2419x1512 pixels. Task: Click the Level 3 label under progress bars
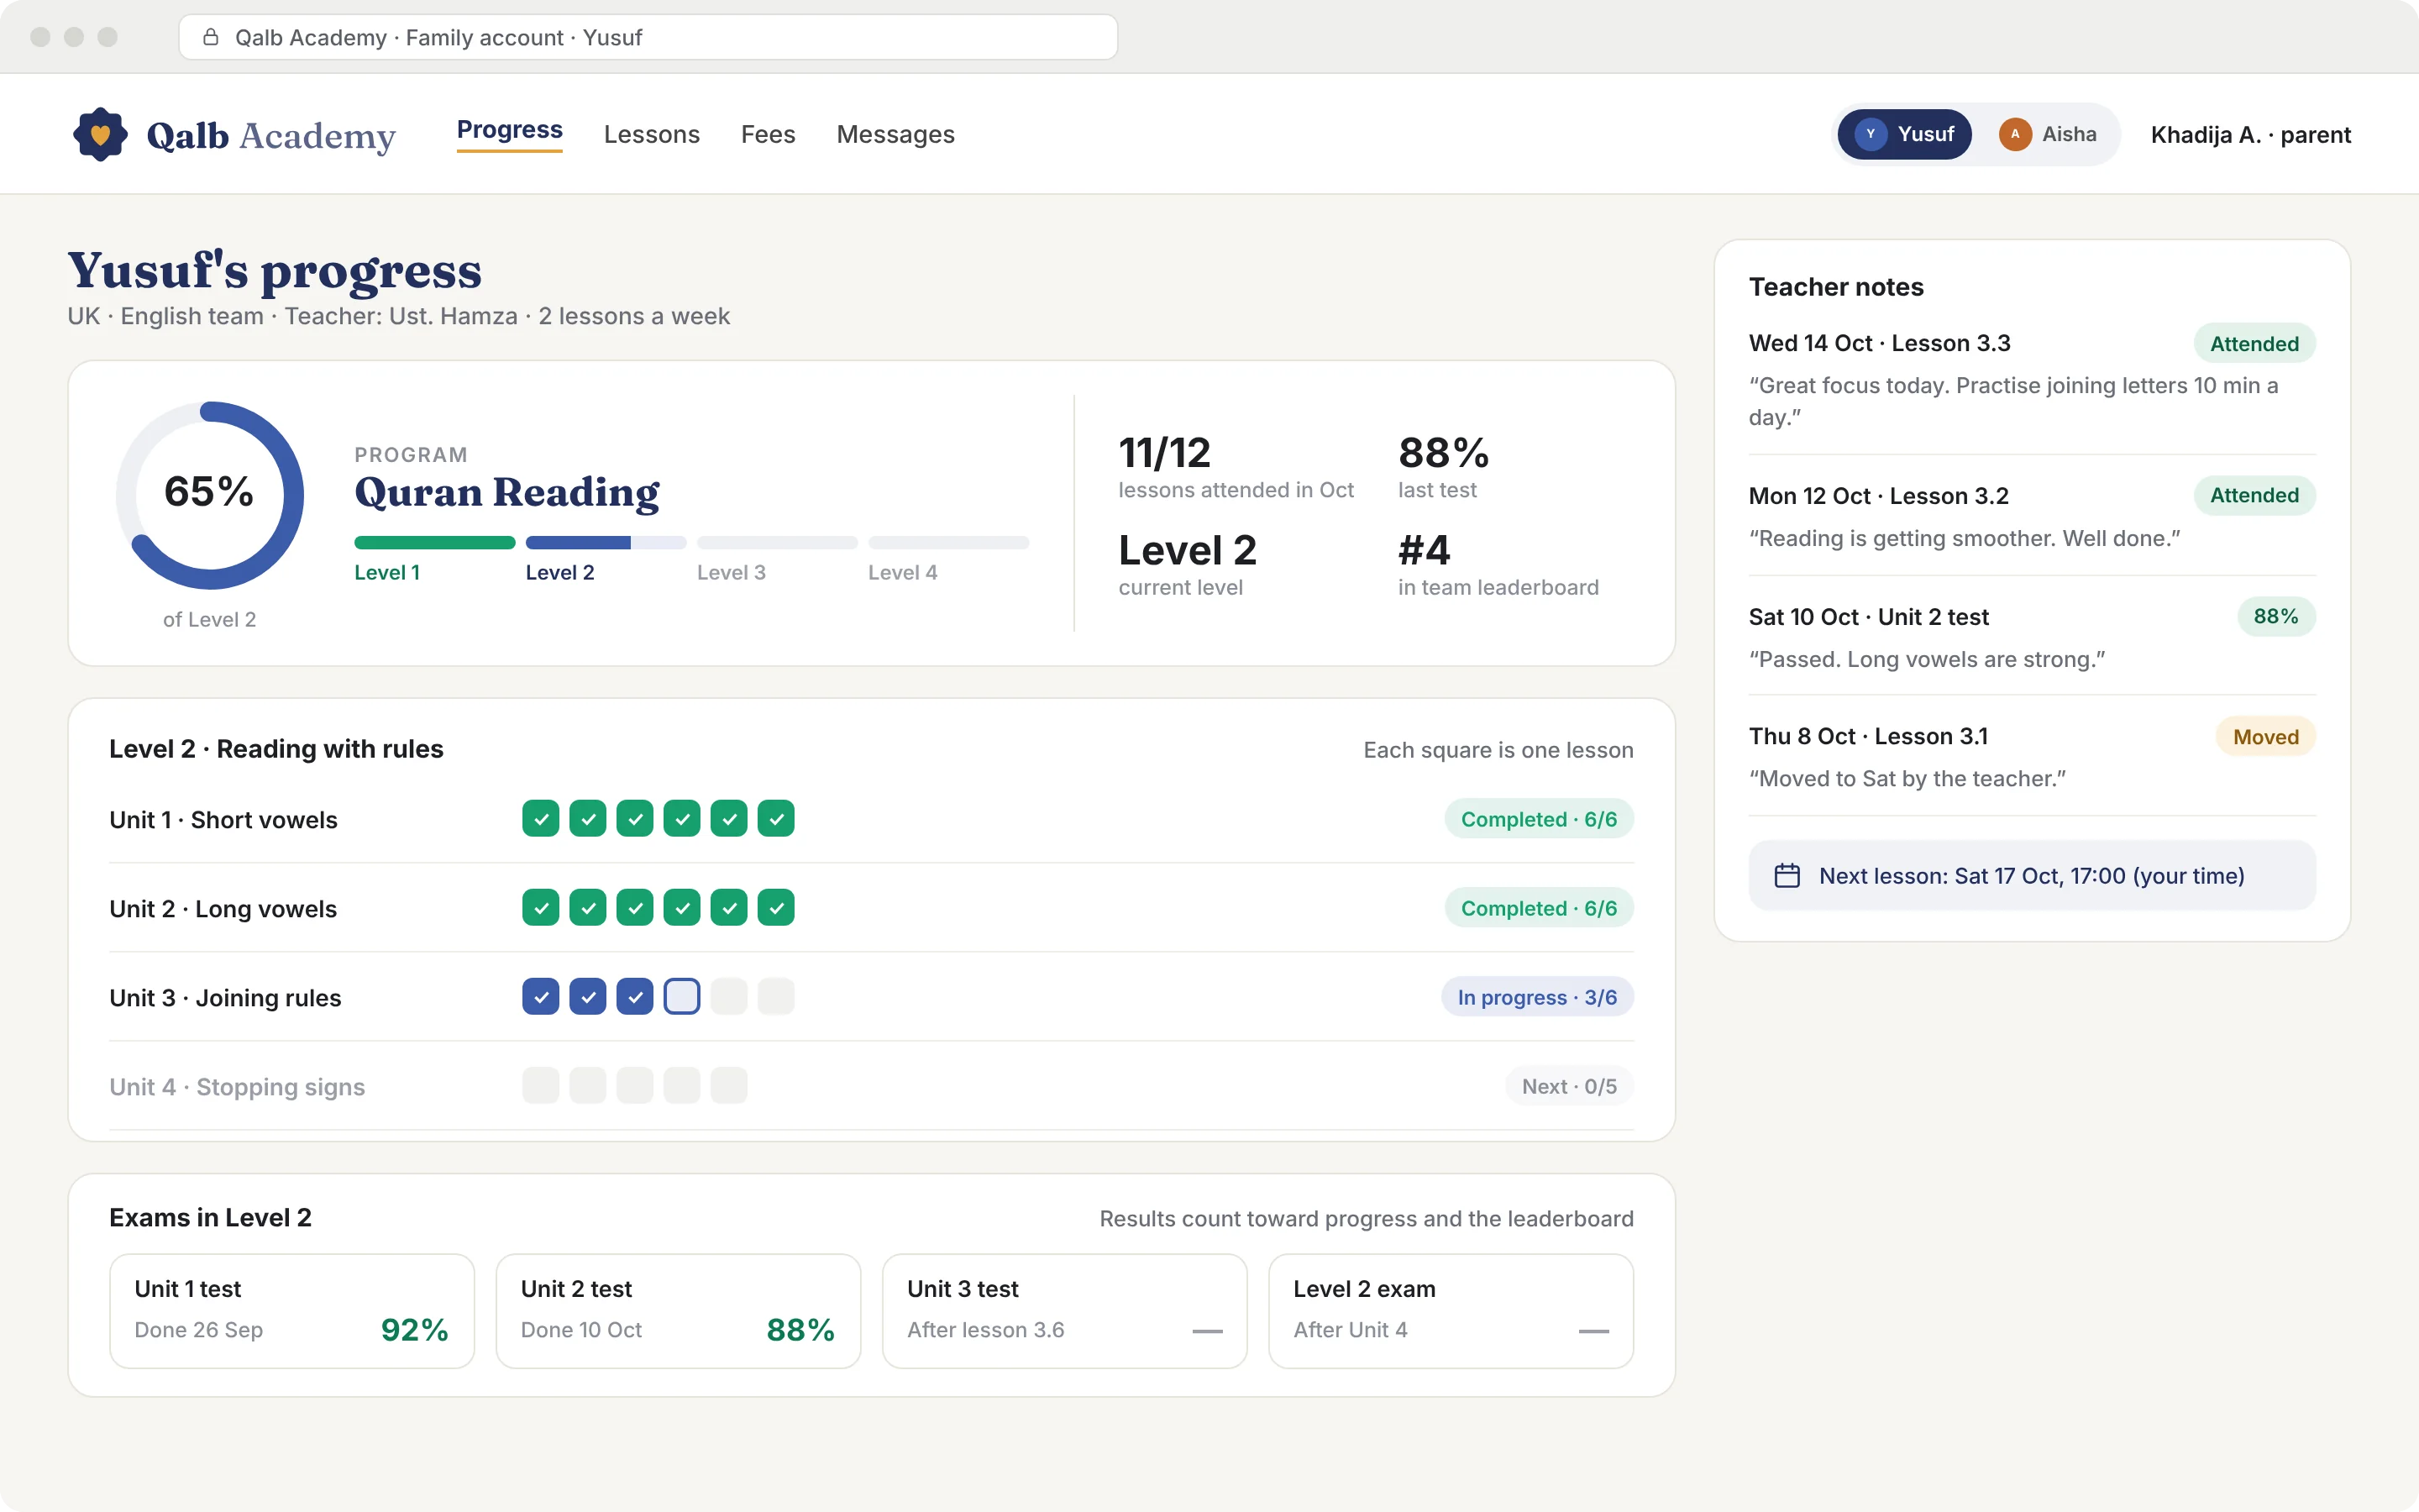coord(732,573)
